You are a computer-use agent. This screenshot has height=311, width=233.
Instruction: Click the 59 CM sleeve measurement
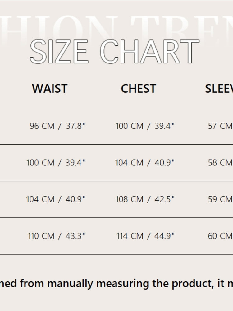tap(220, 199)
